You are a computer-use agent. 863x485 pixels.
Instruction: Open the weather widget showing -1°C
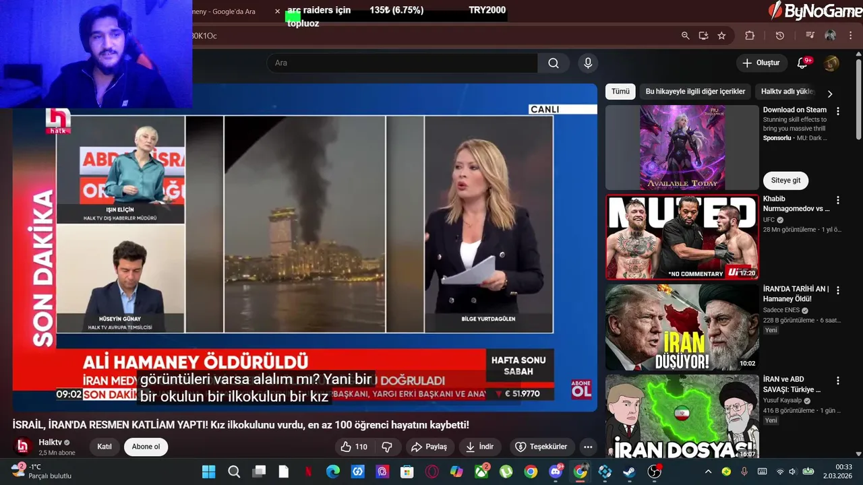point(40,472)
